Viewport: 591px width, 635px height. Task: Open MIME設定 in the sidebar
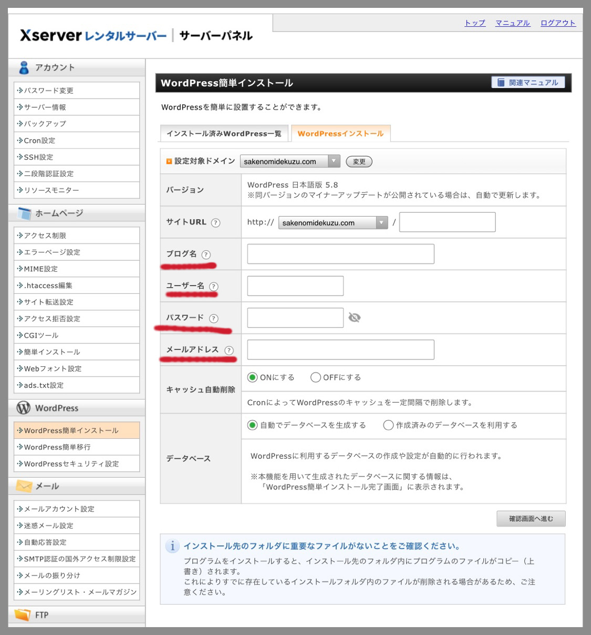[x=77, y=269]
